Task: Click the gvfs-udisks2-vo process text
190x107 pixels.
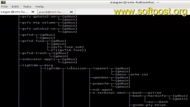Action: pos(39,29)
